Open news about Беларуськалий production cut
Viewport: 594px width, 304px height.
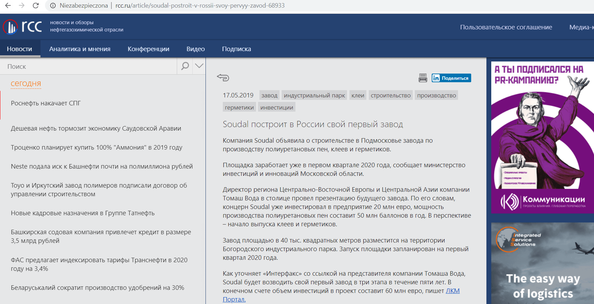pyautogui.click(x=98, y=288)
